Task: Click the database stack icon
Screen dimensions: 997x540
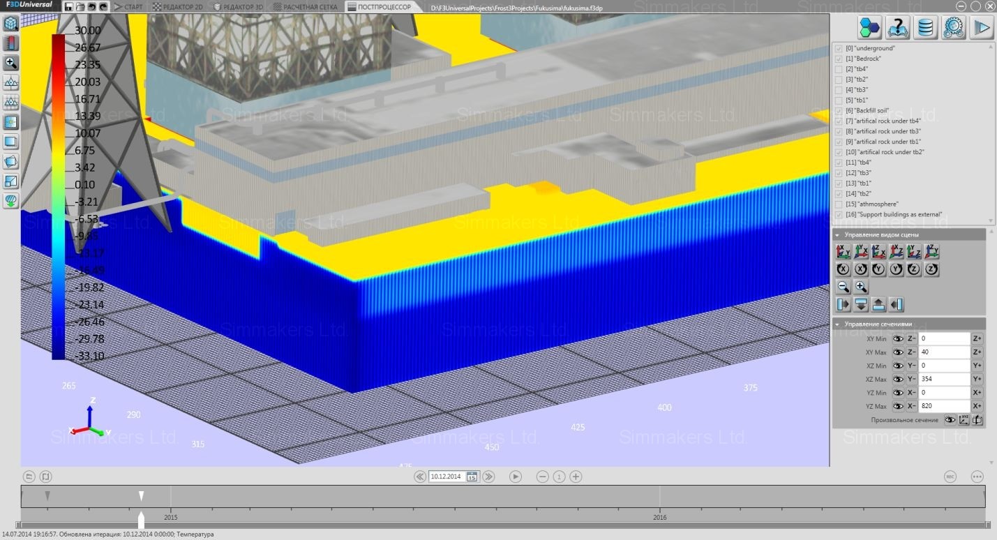Action: (925, 27)
